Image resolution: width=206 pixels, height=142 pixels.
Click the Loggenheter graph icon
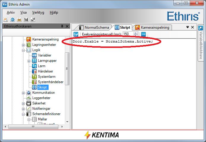[x=29, y=98]
